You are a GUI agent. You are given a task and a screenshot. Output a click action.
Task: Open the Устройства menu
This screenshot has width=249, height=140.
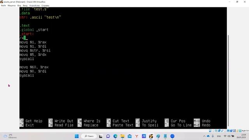click(x=35, y=5)
